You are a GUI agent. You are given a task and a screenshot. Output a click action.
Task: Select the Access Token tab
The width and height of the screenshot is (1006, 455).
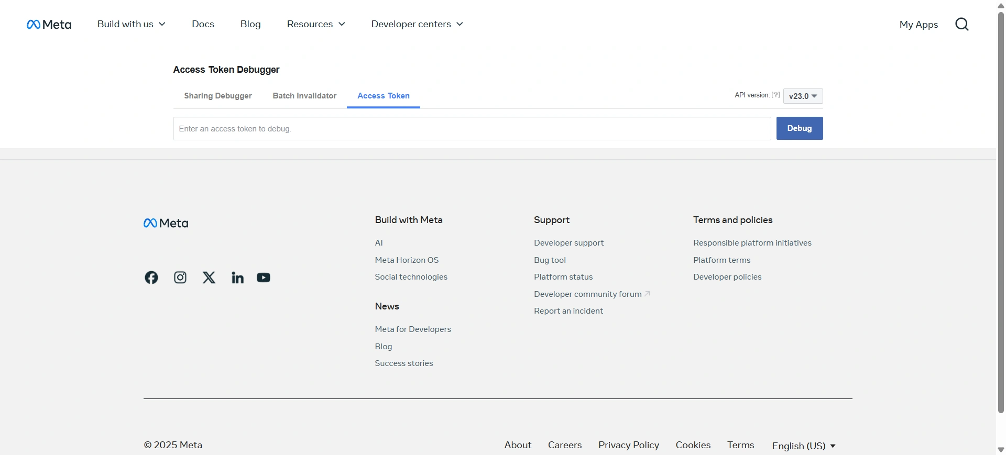tap(384, 96)
